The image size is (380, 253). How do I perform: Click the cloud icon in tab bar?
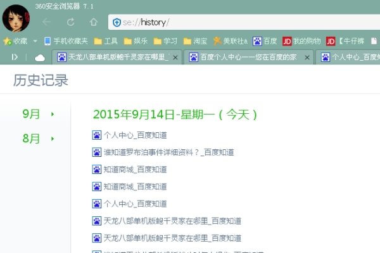coord(40,58)
